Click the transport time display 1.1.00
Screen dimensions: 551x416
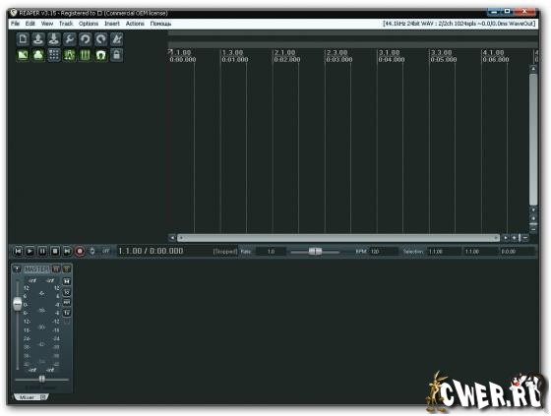151,251
